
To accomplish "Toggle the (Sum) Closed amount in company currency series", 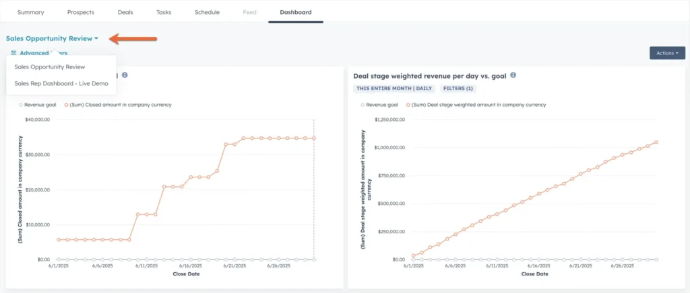I will (x=120, y=105).
